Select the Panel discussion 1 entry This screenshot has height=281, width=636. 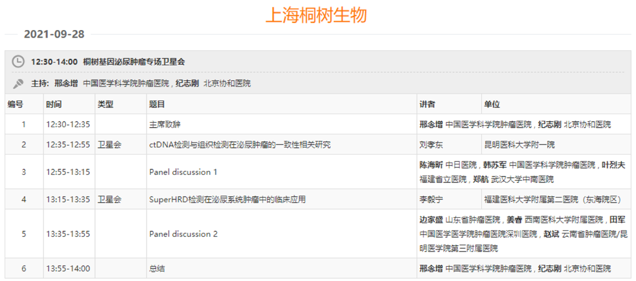coord(183,172)
